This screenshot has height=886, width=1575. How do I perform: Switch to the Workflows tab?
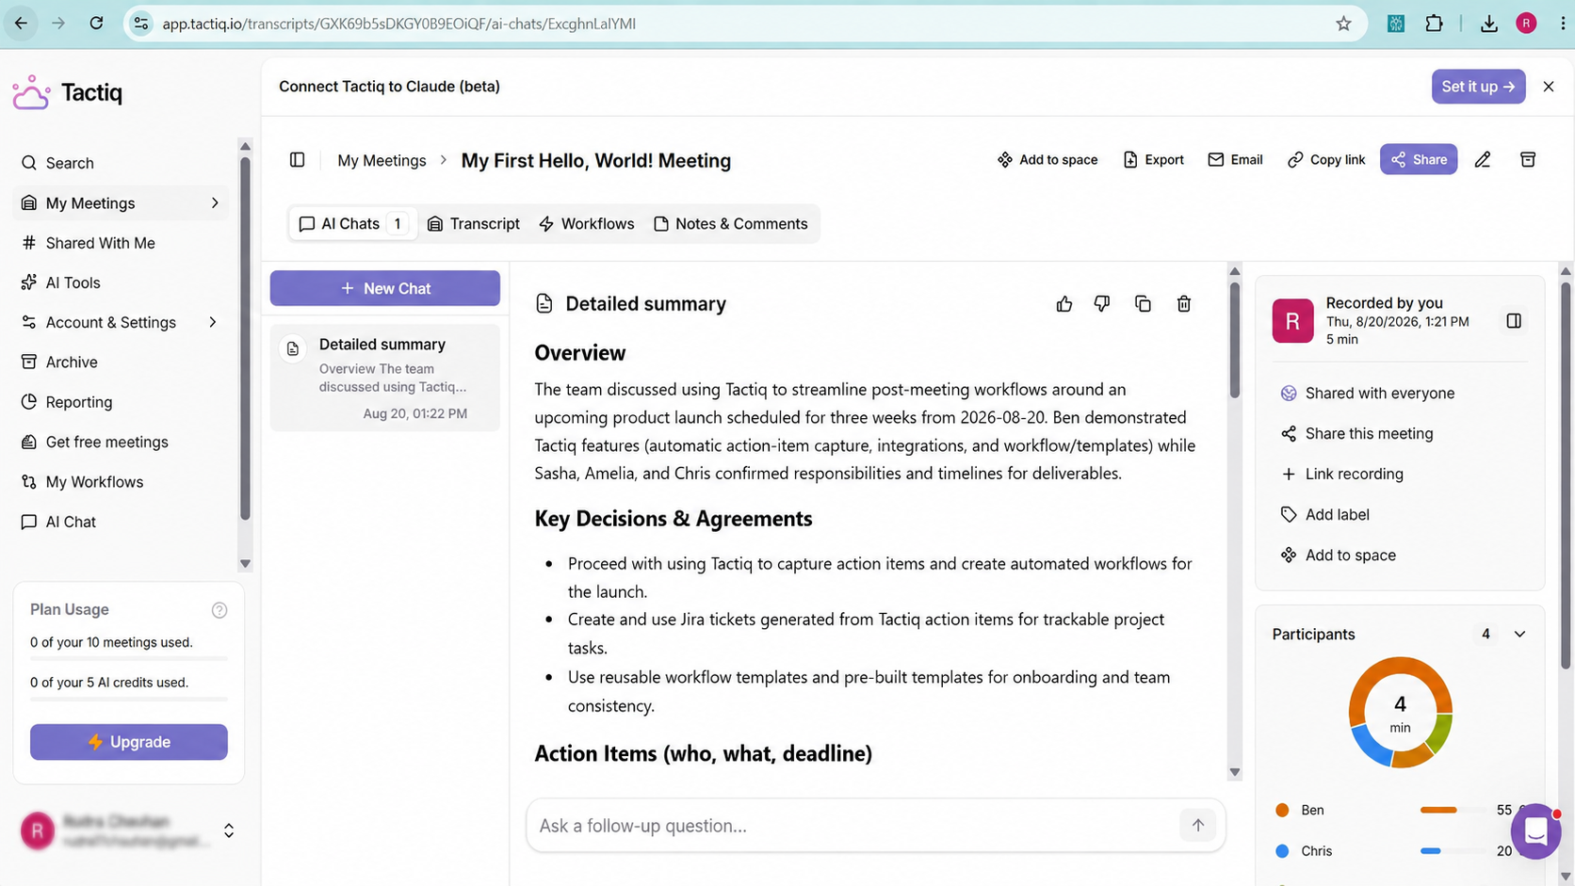coord(586,224)
